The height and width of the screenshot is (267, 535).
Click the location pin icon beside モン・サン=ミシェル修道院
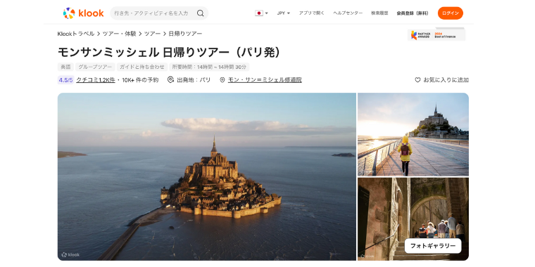[x=222, y=80]
